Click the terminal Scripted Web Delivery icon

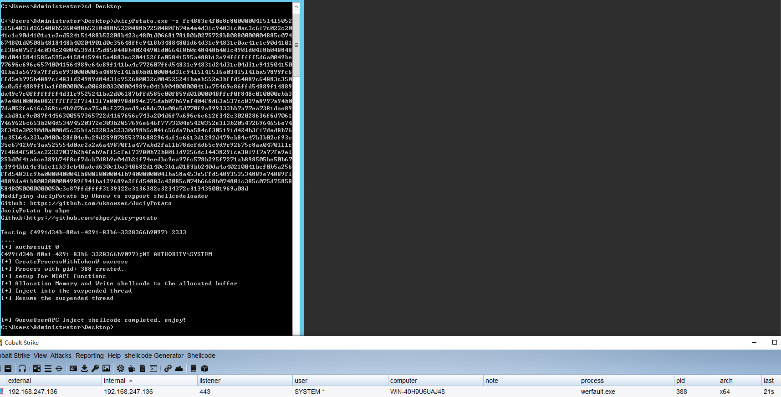pyautogui.click(x=153, y=368)
